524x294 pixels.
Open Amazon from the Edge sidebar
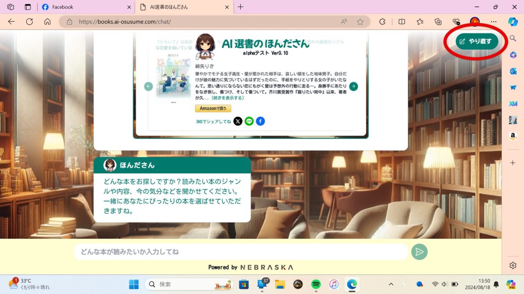(x=513, y=135)
